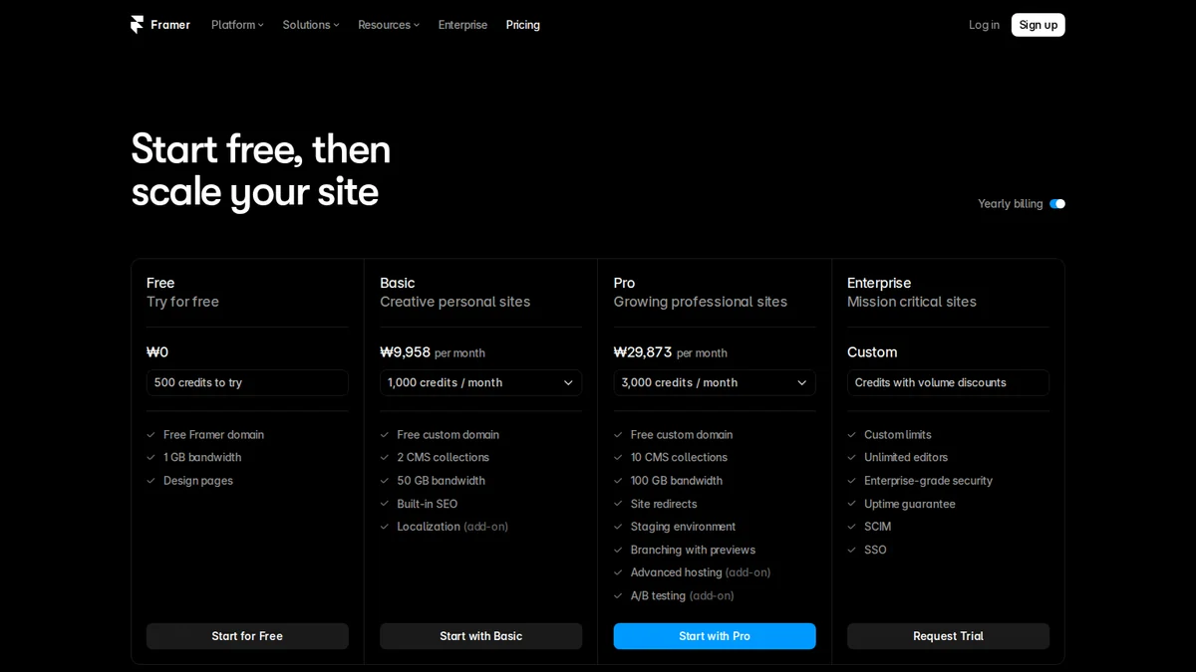
Task: Click the Request Trial button
Action: point(948,636)
